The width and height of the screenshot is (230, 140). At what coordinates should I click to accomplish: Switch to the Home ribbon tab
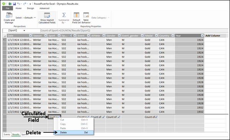[x=18, y=8]
